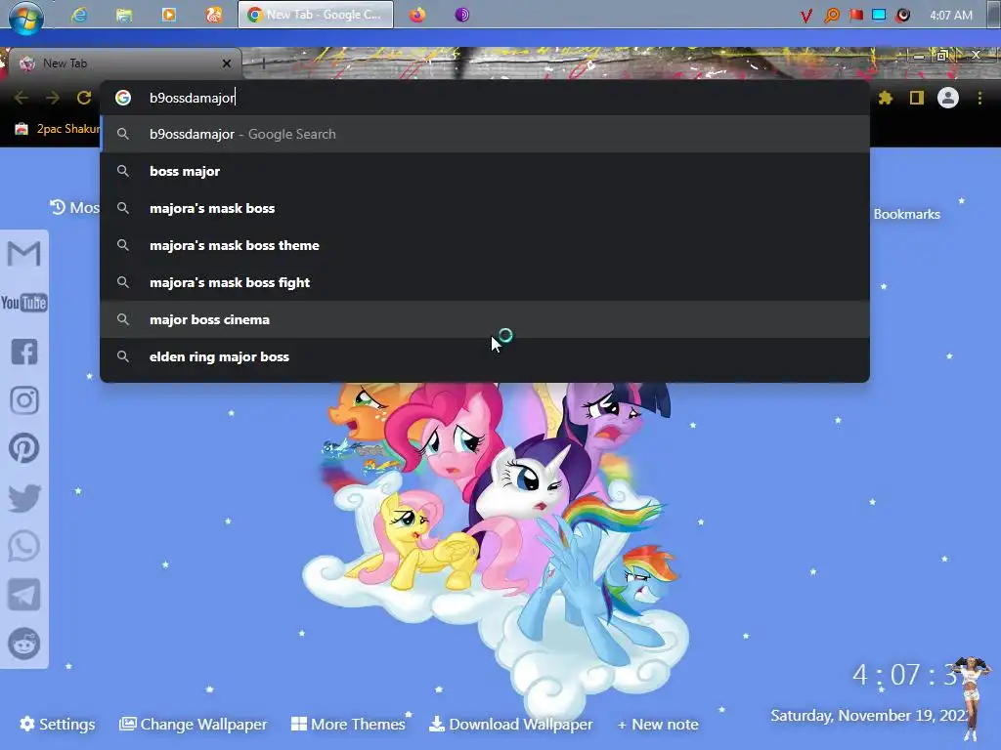The width and height of the screenshot is (1001, 750).
Task: Open Chrome profile avatar
Action: click(948, 98)
